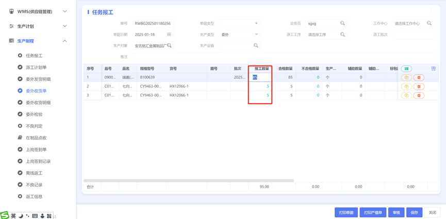Open 委外检验 in the sidebar
446x219 pixels.
pyautogui.click(x=34, y=114)
